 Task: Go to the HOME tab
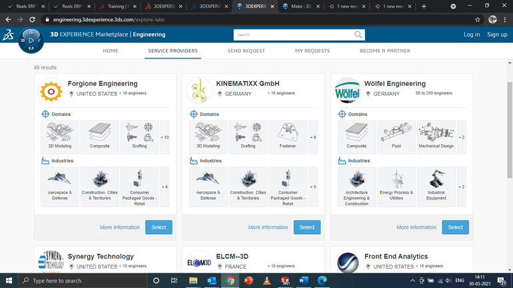coord(111,51)
